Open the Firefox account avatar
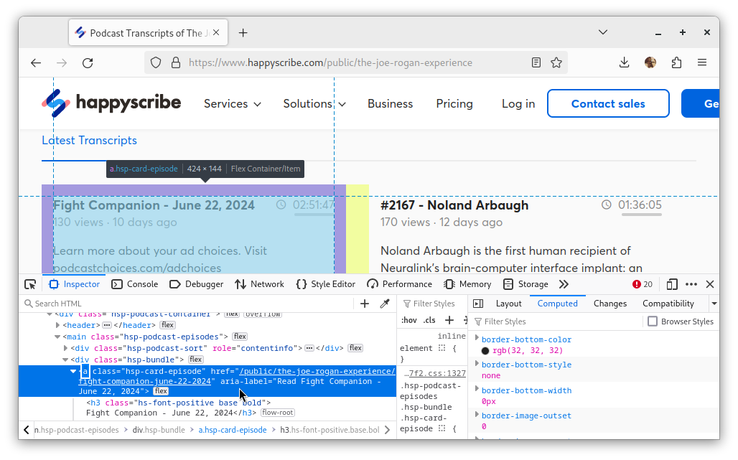Image resolution: width=738 pixels, height=460 pixels. pos(650,62)
